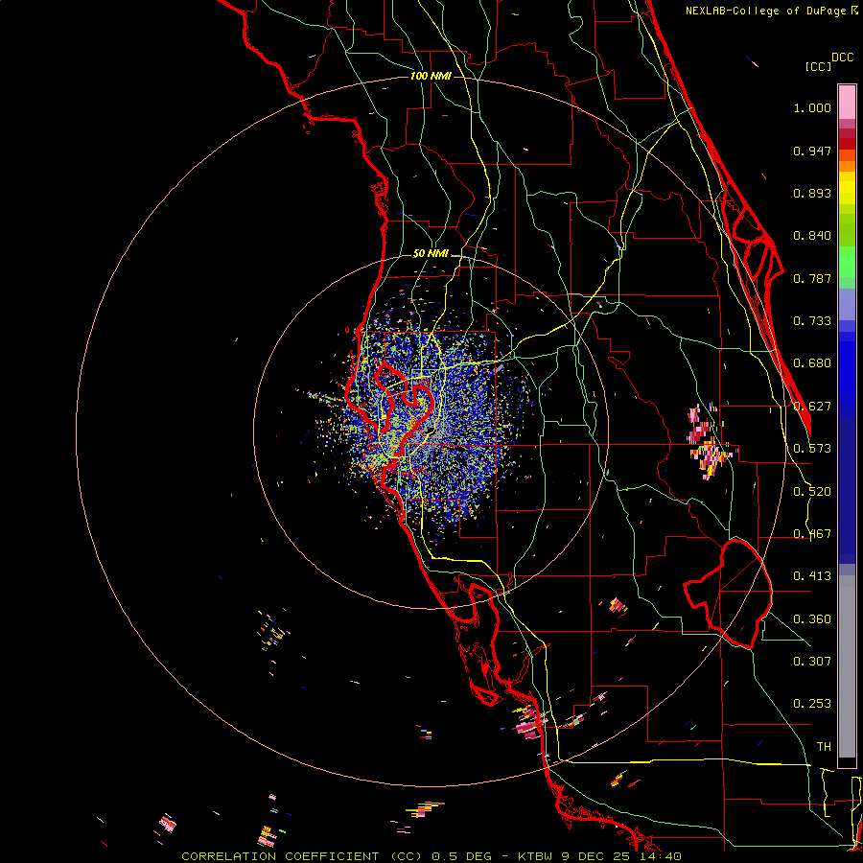
Task: Click the thick red lake outline in the southeast
Action: (x=730, y=594)
